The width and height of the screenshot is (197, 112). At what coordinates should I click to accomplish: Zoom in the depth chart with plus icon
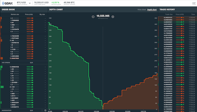click(x=113, y=17)
